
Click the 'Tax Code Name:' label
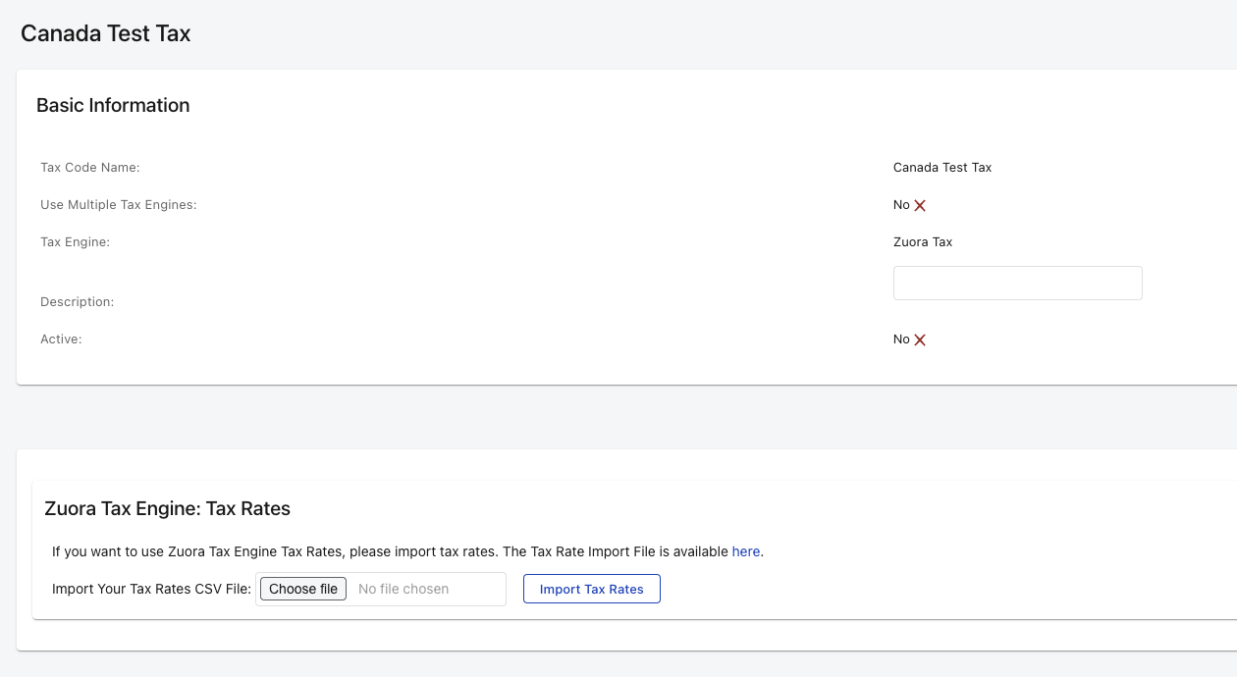point(90,168)
